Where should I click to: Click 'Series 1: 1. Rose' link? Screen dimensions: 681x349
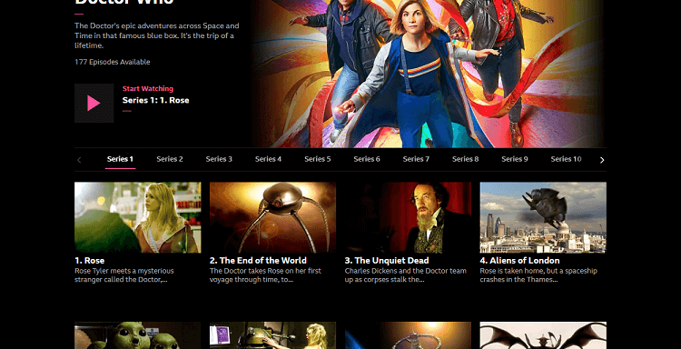pos(155,100)
